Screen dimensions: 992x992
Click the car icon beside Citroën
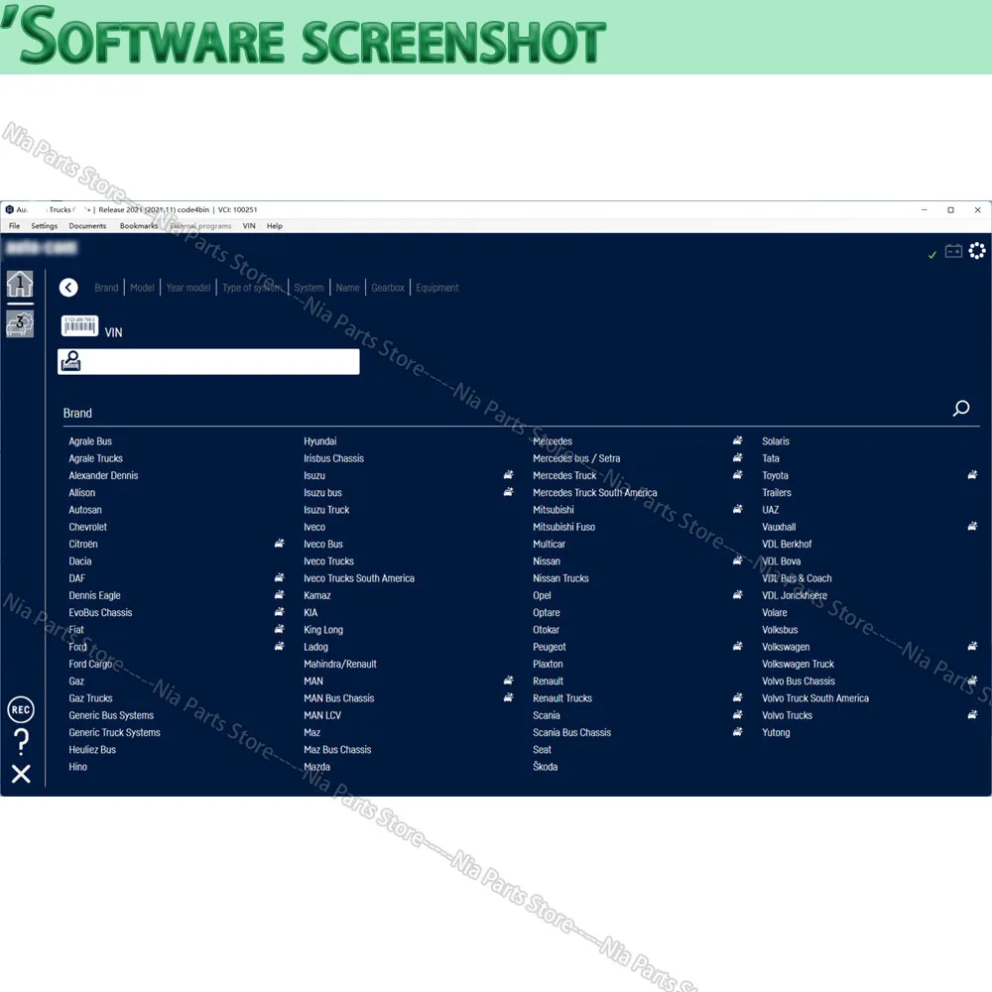tap(279, 544)
